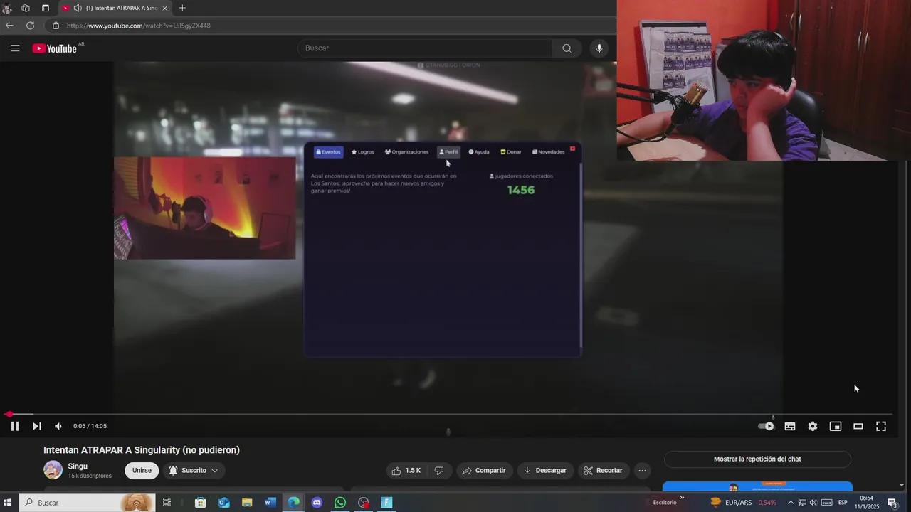Open the Perfil section in the game menu

pos(448,151)
